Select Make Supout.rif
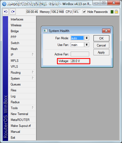This screenshot has height=143, width=122. (22, 126)
